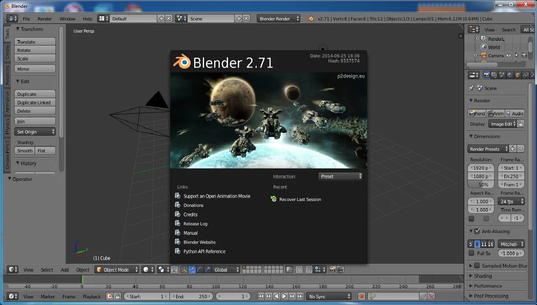Image resolution: width=537 pixels, height=305 pixels.
Task: Open the Constraints properties chain tab icon
Action: (x=526, y=75)
